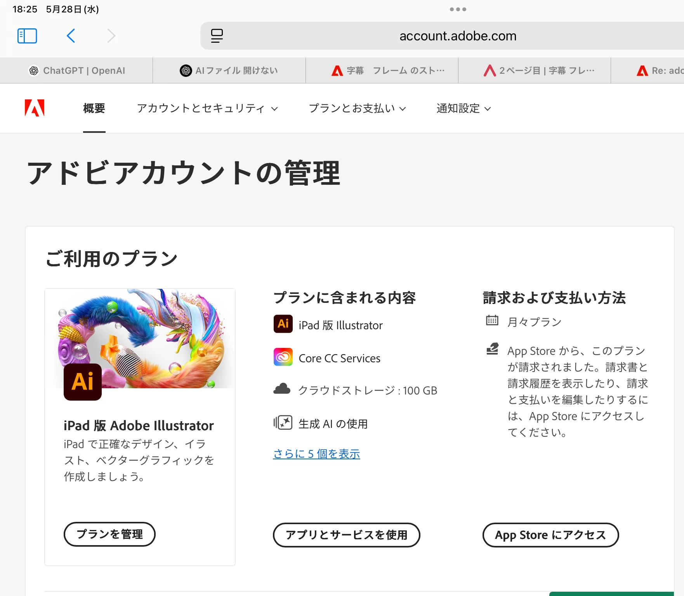Screen dimensions: 684x596
Task: Tap the cloud storage icon
Action: [282, 389]
